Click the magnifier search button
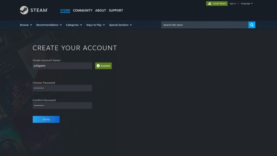277x156 pixels. coord(252,25)
